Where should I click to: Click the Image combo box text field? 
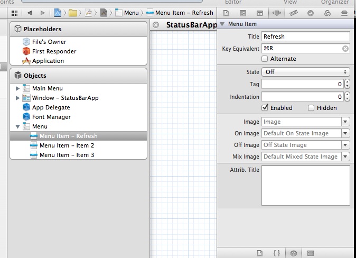[x=301, y=122]
